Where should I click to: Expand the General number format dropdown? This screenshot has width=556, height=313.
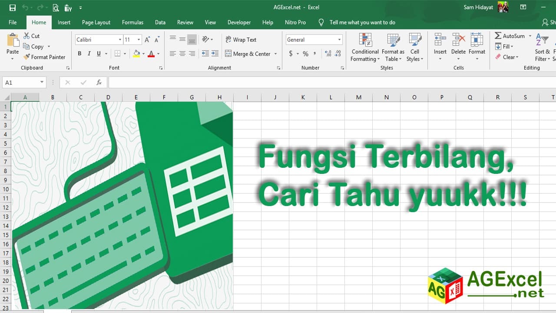click(x=340, y=40)
